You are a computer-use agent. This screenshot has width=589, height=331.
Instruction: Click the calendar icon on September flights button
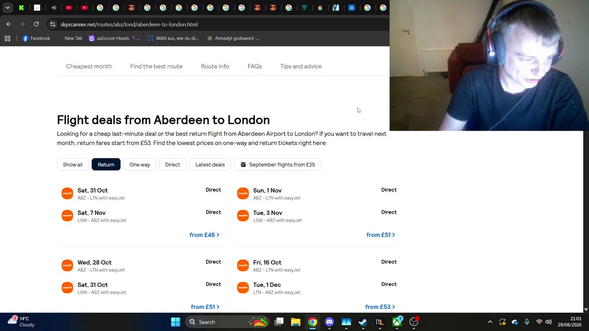coord(243,165)
